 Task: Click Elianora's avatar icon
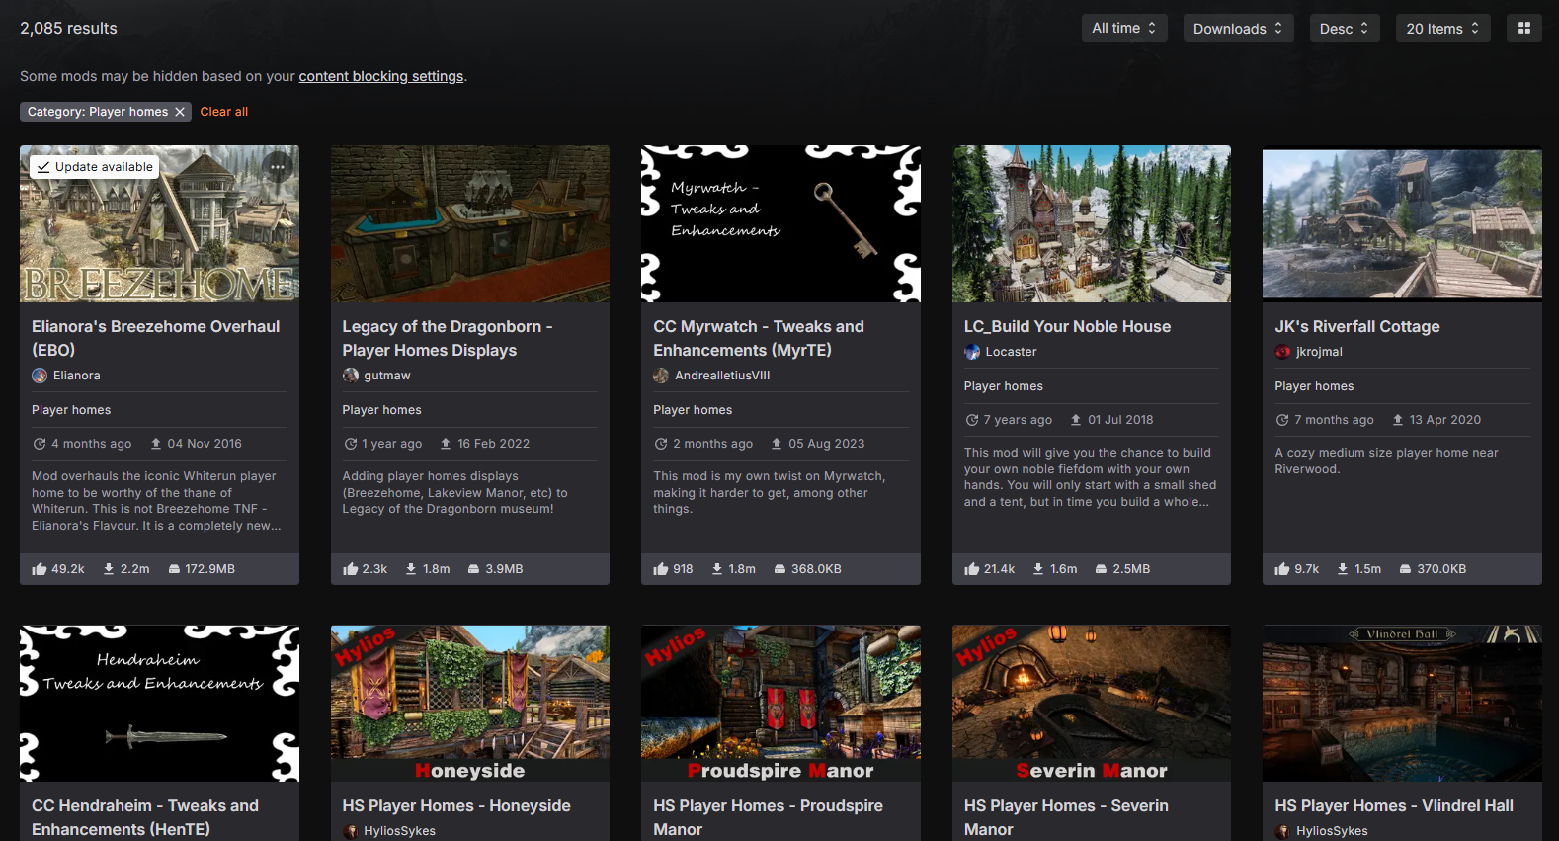click(x=40, y=376)
